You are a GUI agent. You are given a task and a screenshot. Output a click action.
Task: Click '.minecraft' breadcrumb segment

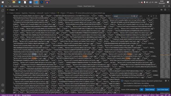(x=40, y=13)
